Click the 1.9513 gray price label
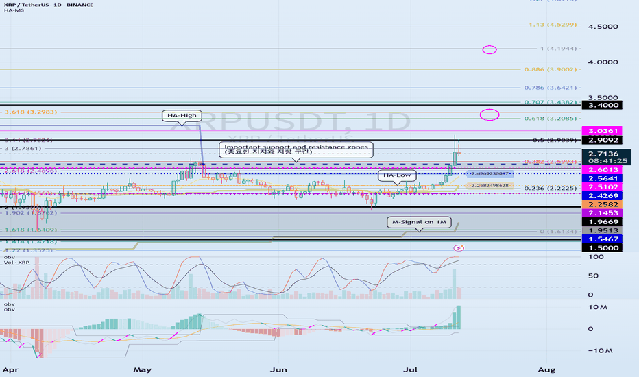639x377 pixels. click(x=603, y=231)
